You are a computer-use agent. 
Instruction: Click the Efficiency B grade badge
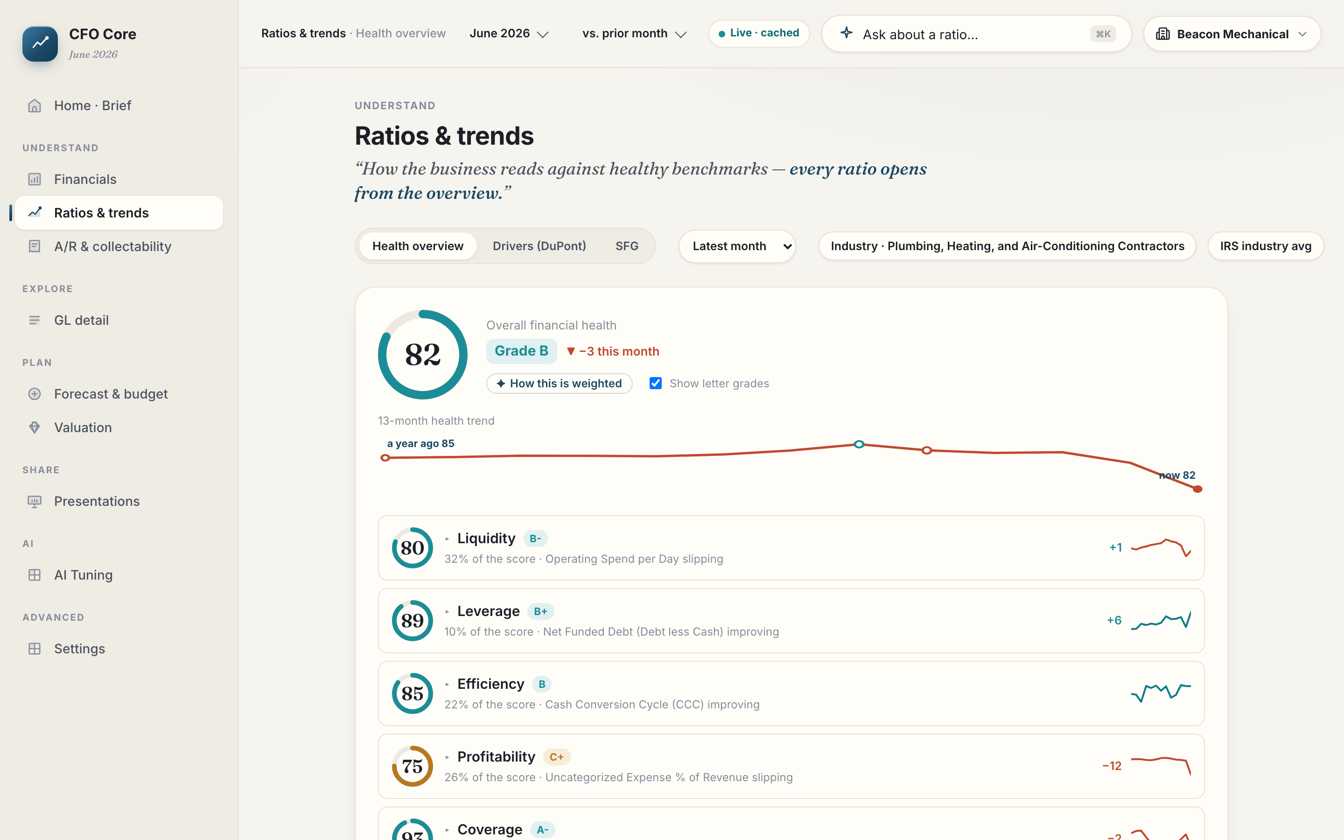[x=541, y=685]
